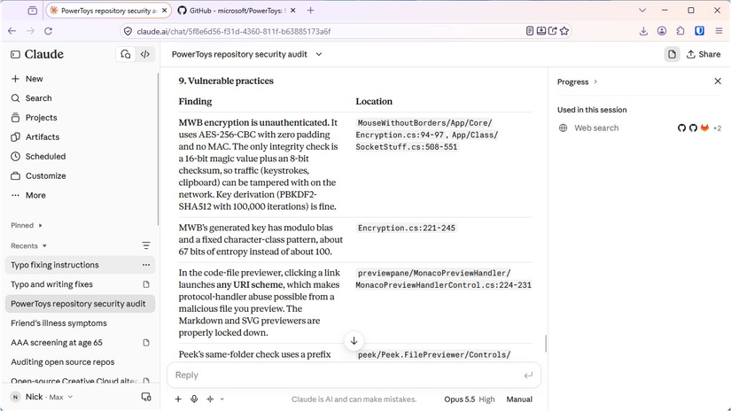Open the AAA screening at age 65 chat

click(x=80, y=343)
